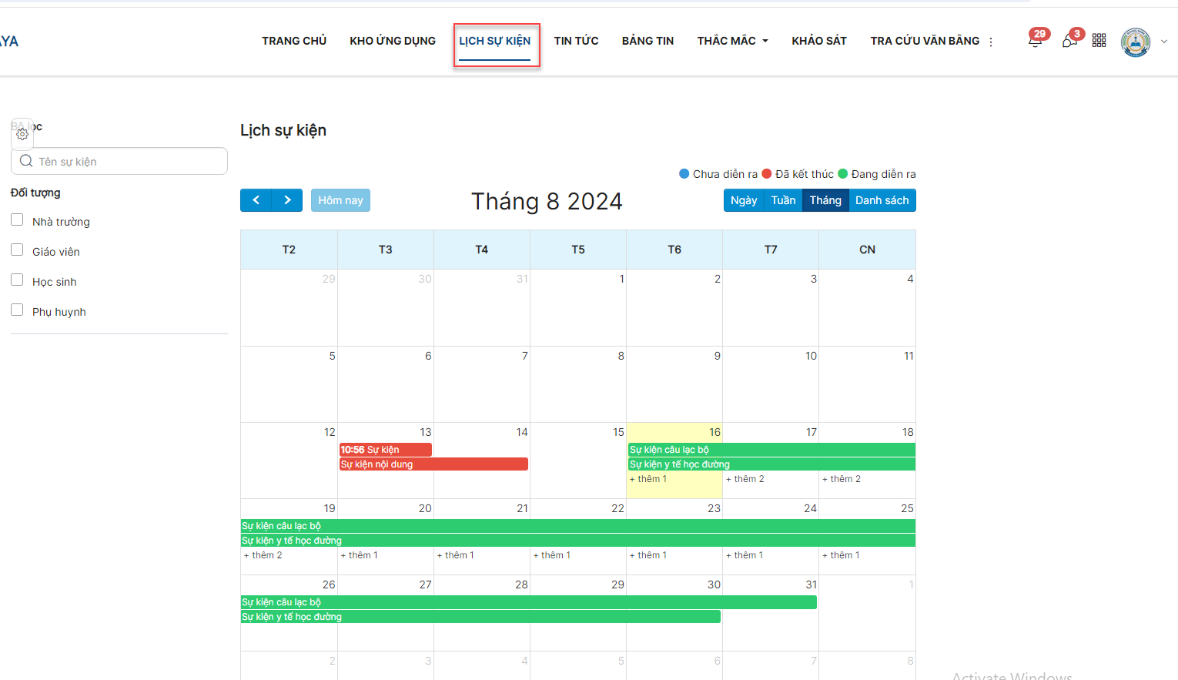Click the bell icon with 3 badge
The image size is (1178, 680).
pyautogui.click(x=1069, y=41)
